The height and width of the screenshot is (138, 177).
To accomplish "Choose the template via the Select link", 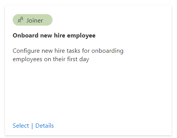I will point(21,126).
